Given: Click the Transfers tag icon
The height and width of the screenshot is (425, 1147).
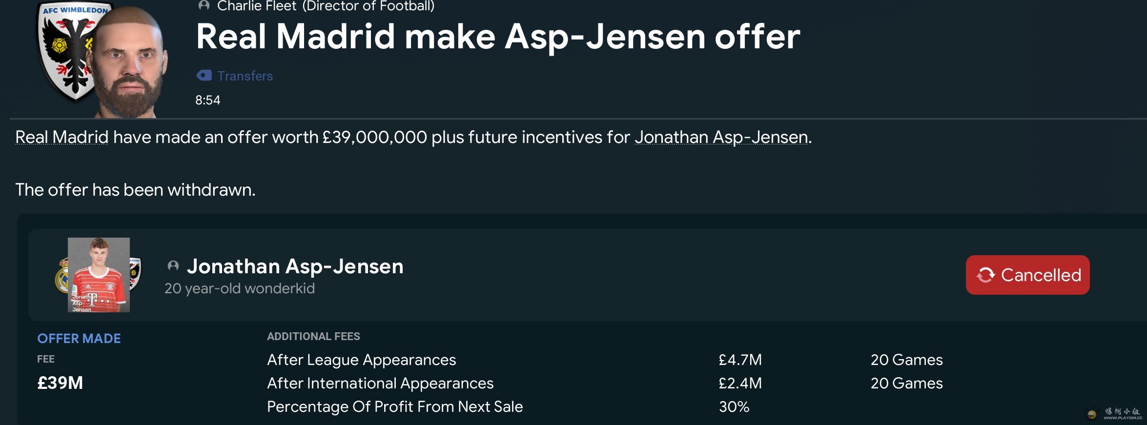Looking at the screenshot, I should [x=204, y=76].
